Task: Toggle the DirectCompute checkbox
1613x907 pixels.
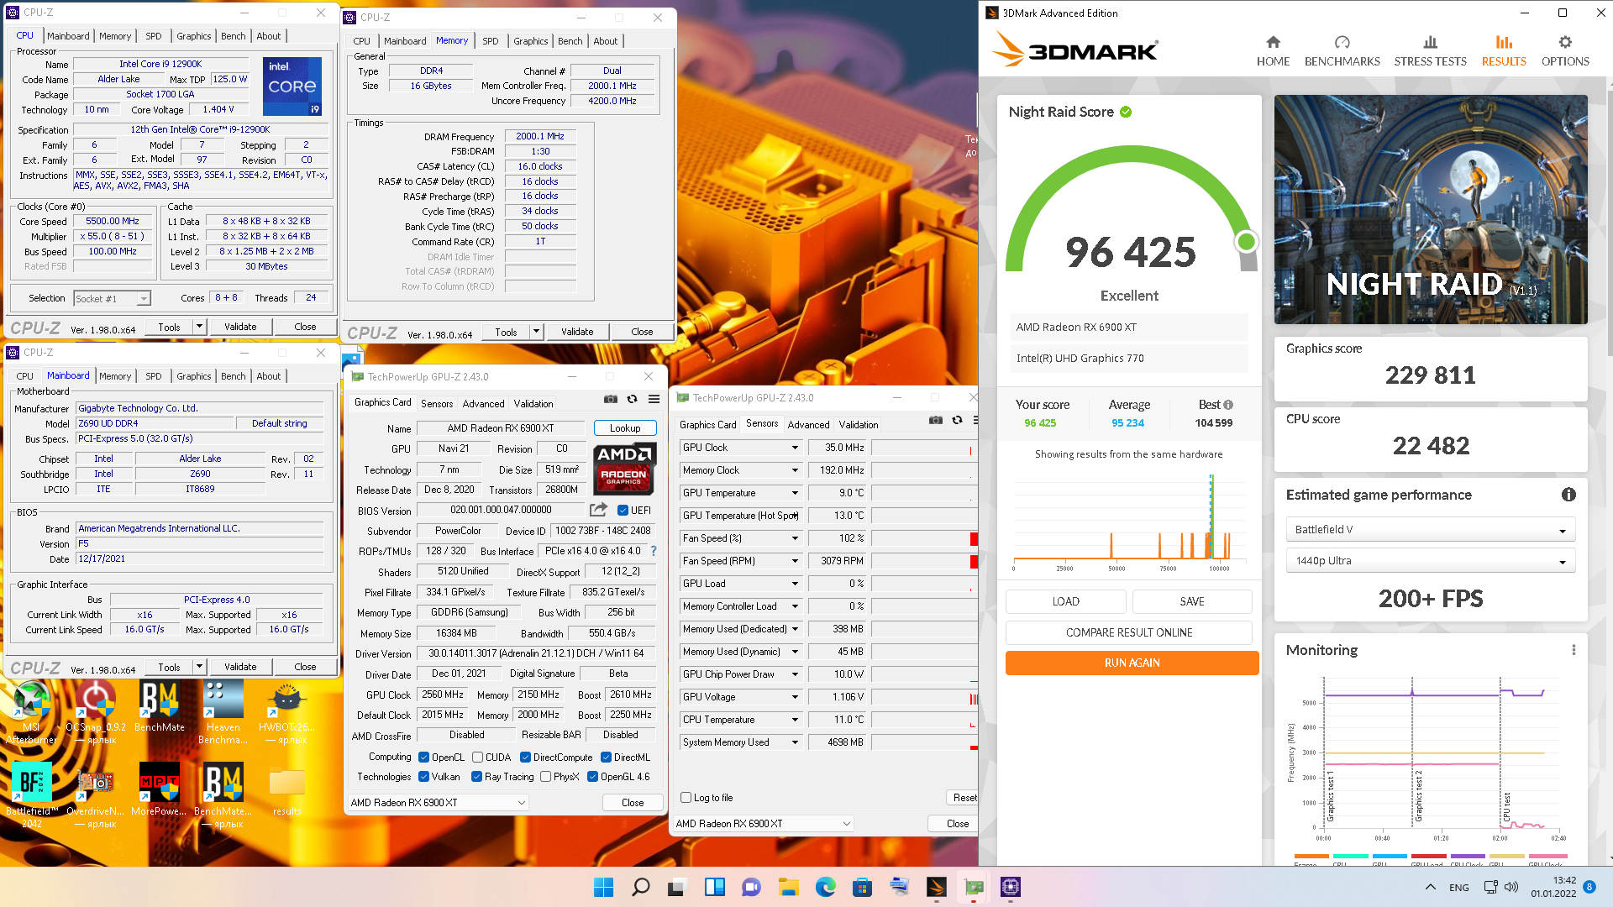Action: point(525,758)
